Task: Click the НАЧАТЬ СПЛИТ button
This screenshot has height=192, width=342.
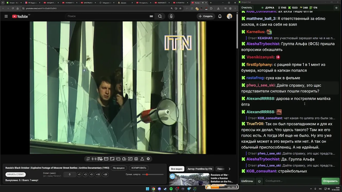Action: 16,174
